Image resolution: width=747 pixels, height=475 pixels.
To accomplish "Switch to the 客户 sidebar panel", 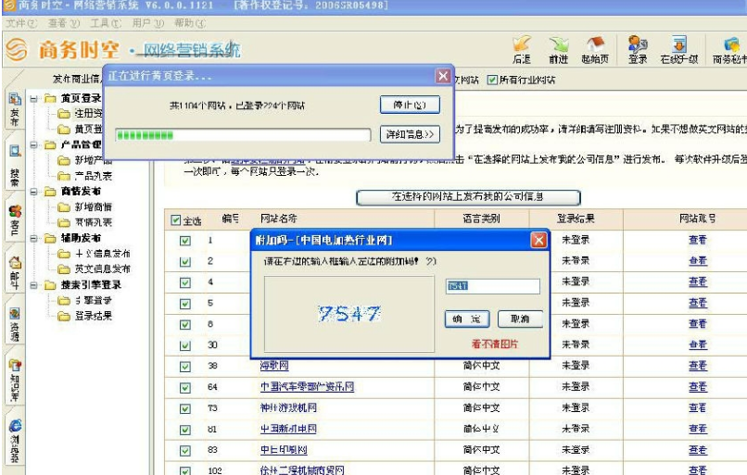I will [15, 219].
